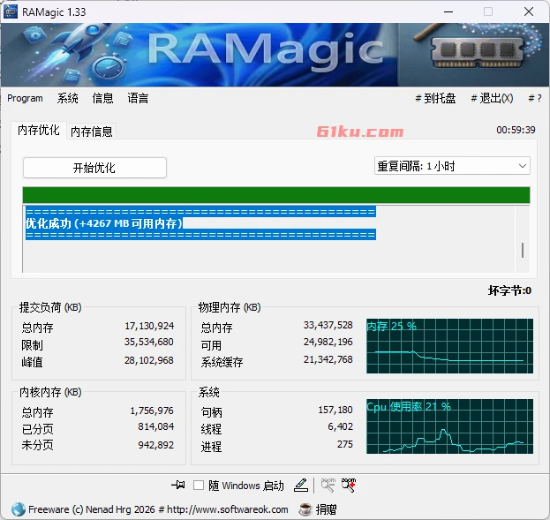Open the 信息 menu

click(x=102, y=98)
